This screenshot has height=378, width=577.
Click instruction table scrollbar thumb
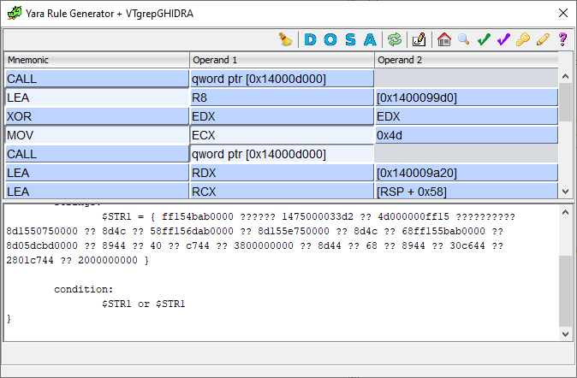click(565, 103)
